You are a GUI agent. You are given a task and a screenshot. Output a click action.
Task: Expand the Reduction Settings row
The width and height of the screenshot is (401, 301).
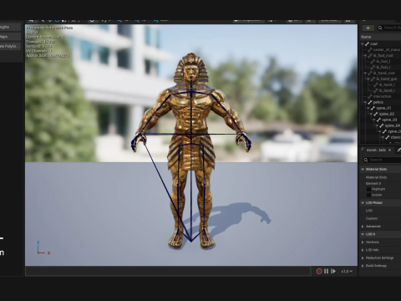click(x=363, y=258)
